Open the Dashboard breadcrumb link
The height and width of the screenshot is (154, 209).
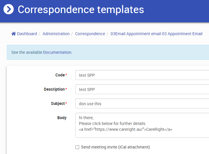(27, 34)
